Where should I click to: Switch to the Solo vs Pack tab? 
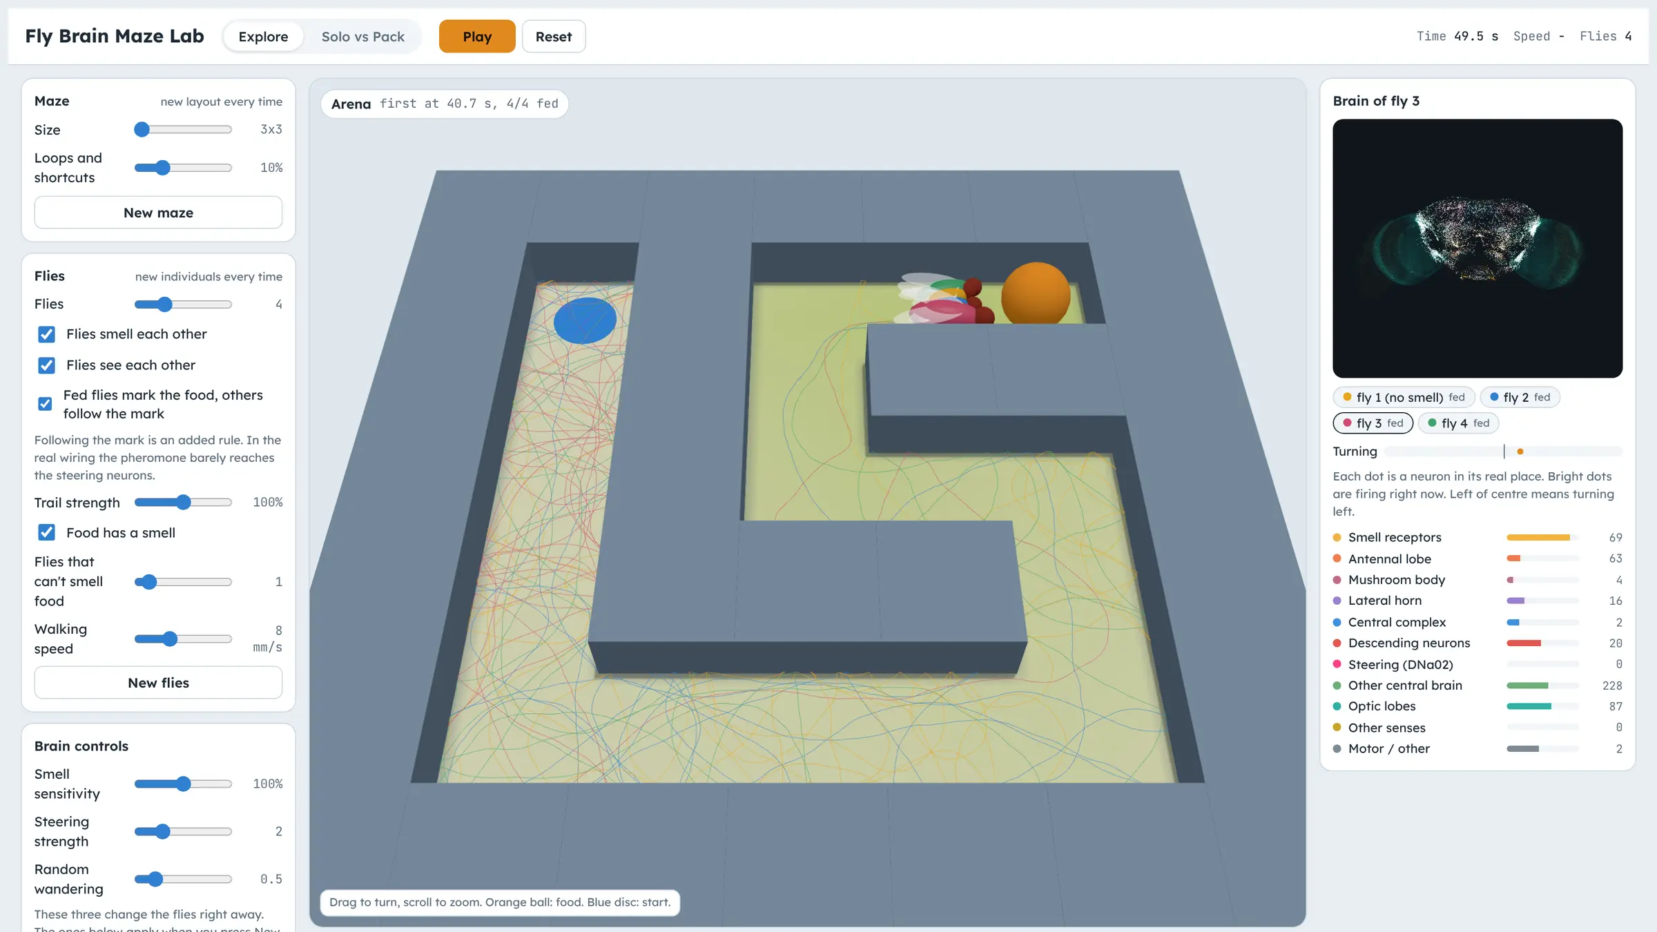pos(362,37)
